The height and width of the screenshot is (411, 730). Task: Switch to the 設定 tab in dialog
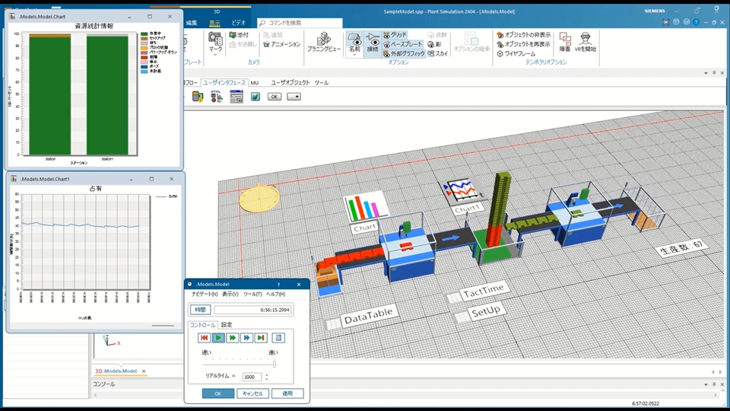(x=227, y=324)
